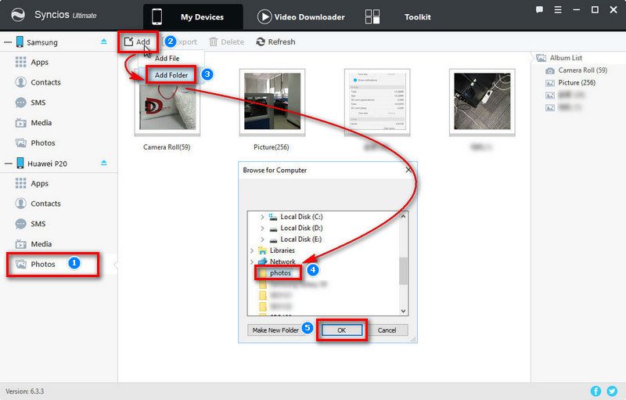Select Libraries in folder tree
626x400 pixels.
point(282,250)
